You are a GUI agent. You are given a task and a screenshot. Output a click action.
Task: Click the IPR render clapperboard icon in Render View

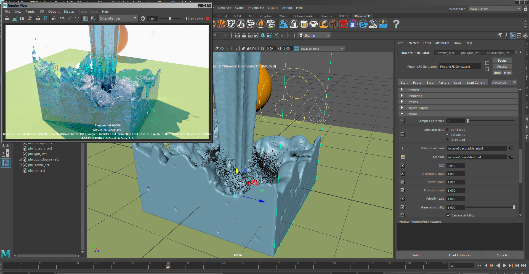coord(38,18)
